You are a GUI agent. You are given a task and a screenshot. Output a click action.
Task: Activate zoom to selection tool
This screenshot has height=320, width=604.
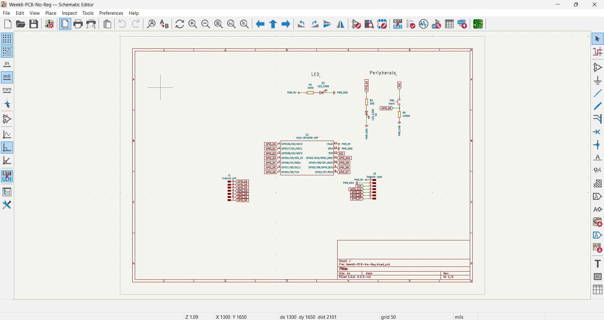[x=245, y=24]
